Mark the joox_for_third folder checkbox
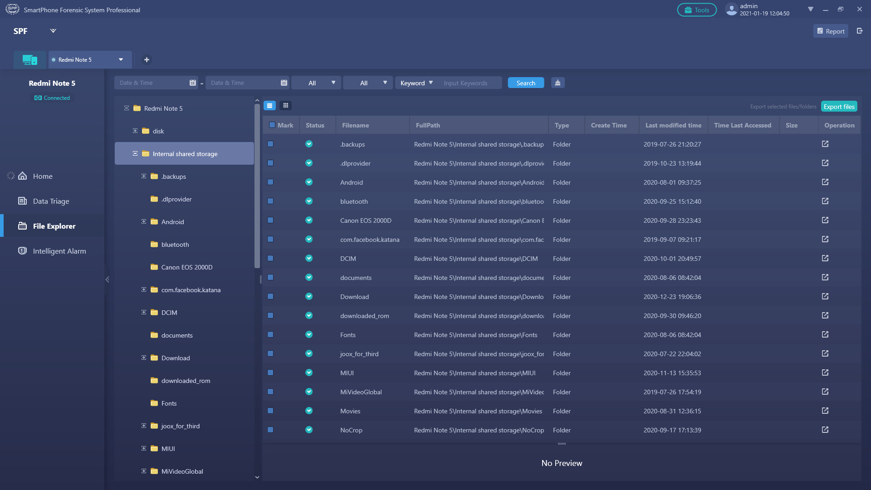The image size is (871, 490). pyautogui.click(x=270, y=353)
